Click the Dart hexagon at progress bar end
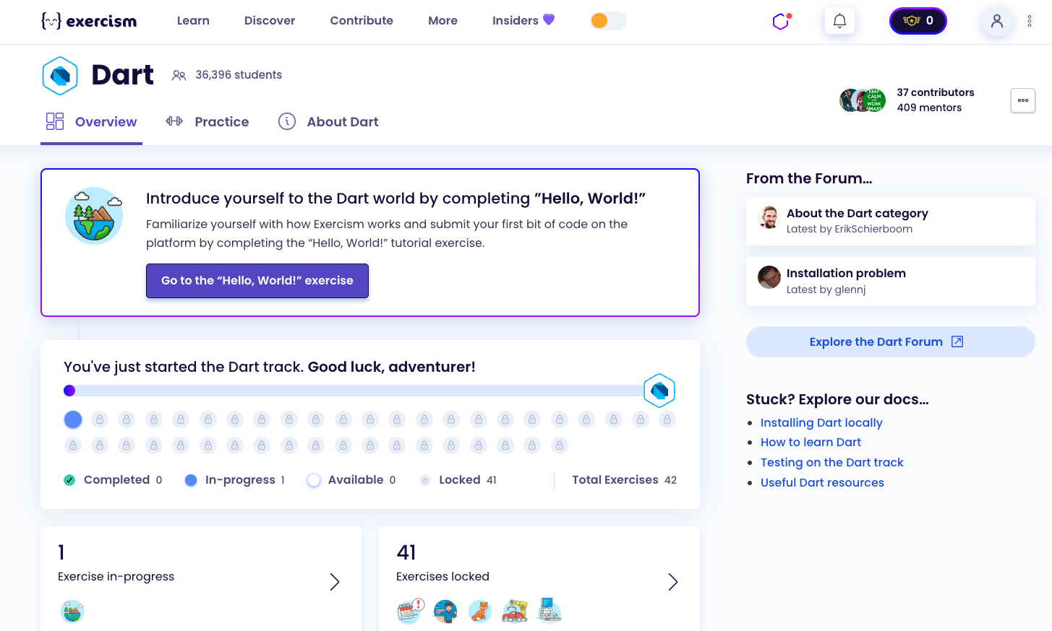 tap(659, 391)
